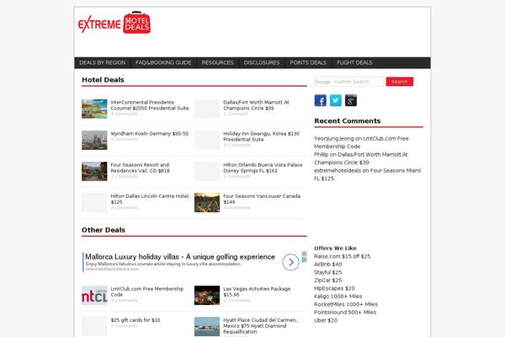Image resolution: width=505 pixels, height=337 pixels.
Task: Open the Twitter social icon
Action: (x=336, y=100)
